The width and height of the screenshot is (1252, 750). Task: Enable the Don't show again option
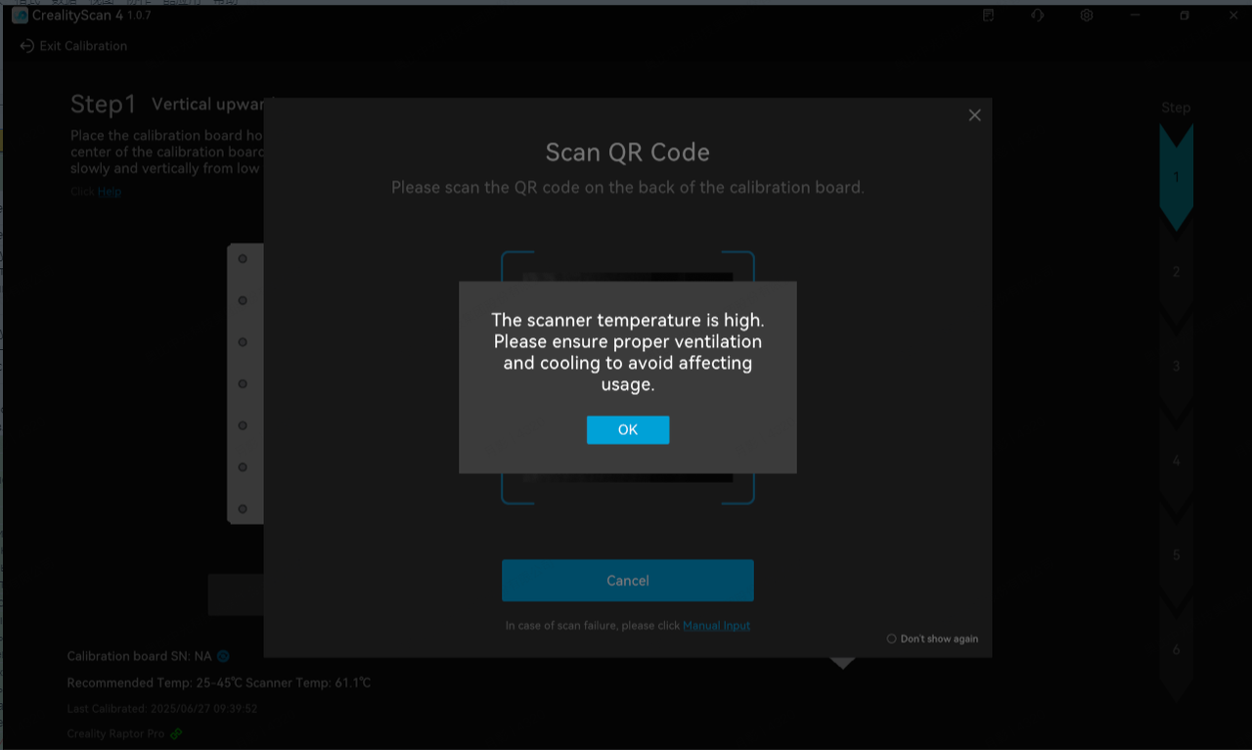[x=891, y=639]
